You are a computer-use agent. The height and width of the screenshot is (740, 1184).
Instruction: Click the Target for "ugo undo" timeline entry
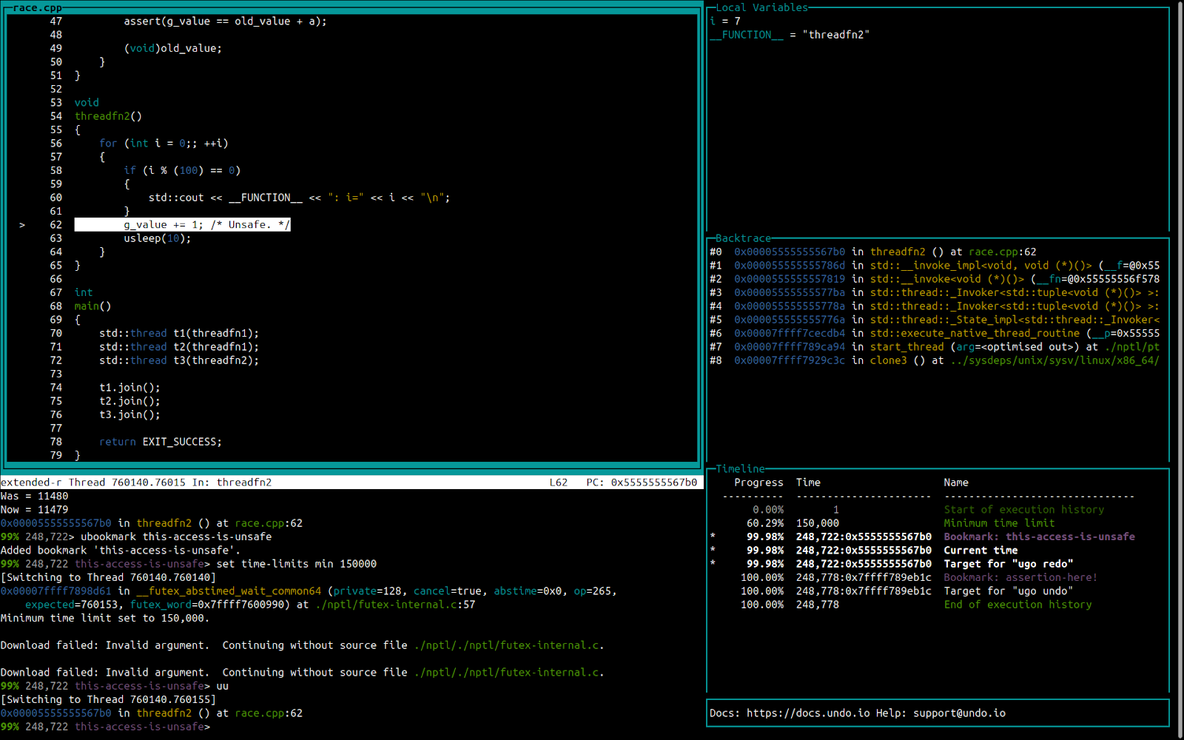point(1009,591)
